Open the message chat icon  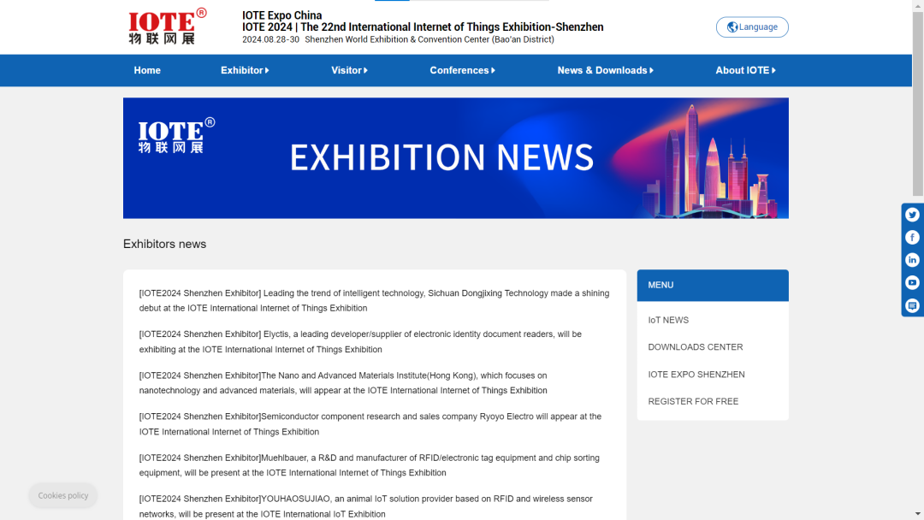point(912,305)
